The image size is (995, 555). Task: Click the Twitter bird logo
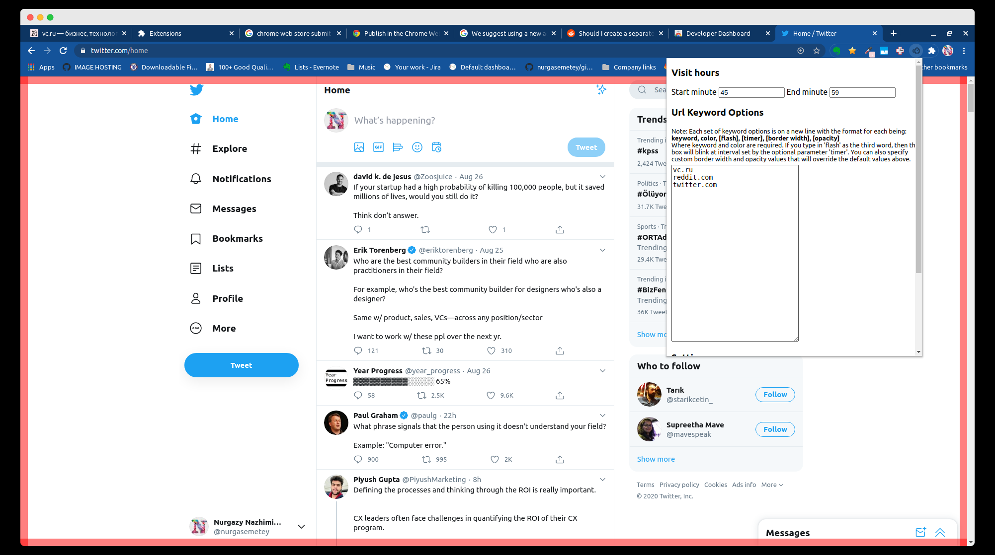point(196,90)
